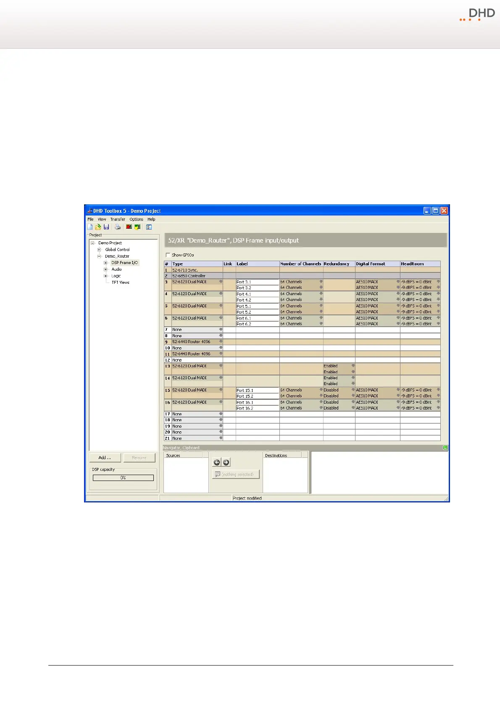This screenshot has width=500, height=708.
Task: Open Type dropdown for slot 21
Action: coord(221,438)
